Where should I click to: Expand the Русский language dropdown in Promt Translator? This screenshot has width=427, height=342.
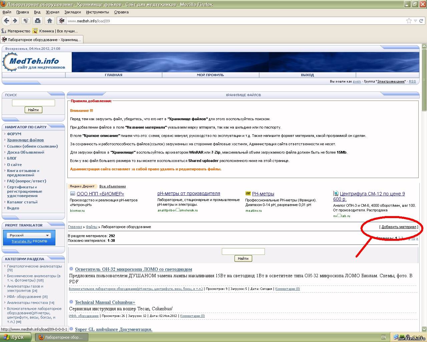tap(47, 235)
